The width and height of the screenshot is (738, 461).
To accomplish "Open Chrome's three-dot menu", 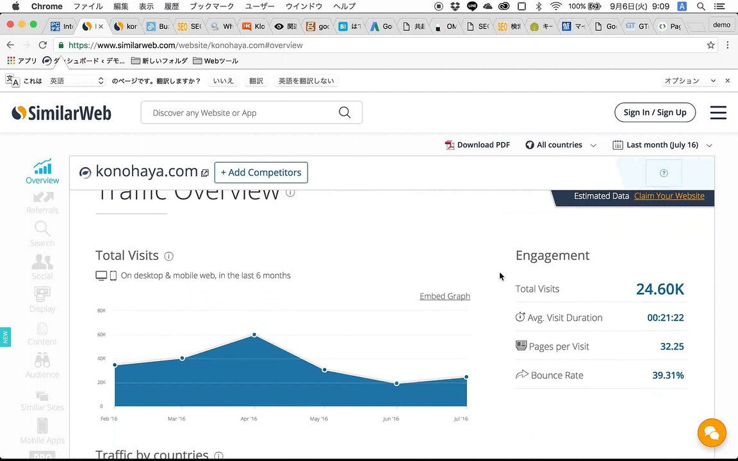I will (727, 45).
